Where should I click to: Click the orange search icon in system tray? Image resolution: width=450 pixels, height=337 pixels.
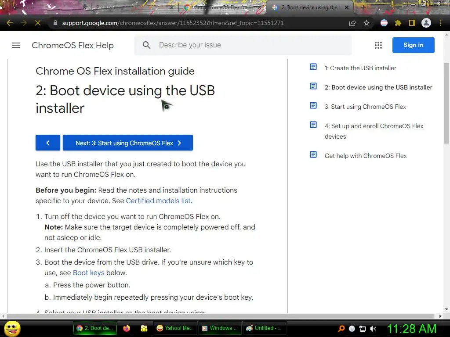(341, 328)
